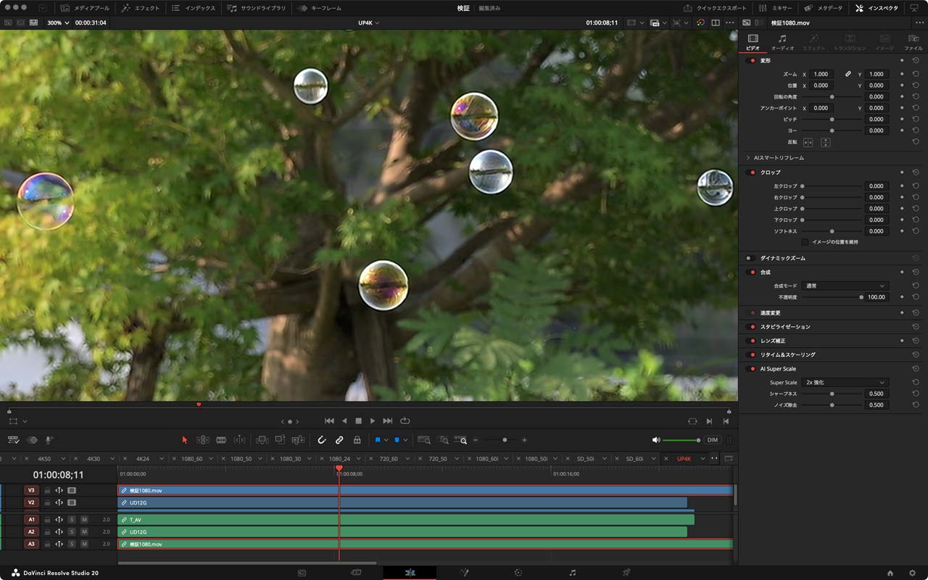This screenshot has width=928, height=580.
Task: Open the Super Scale 2x 強化 dropdown
Action: pyautogui.click(x=845, y=382)
